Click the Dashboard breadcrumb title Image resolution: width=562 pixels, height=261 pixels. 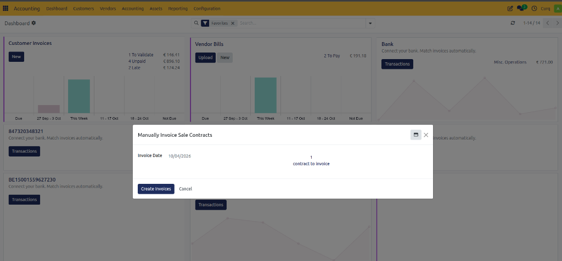[17, 23]
